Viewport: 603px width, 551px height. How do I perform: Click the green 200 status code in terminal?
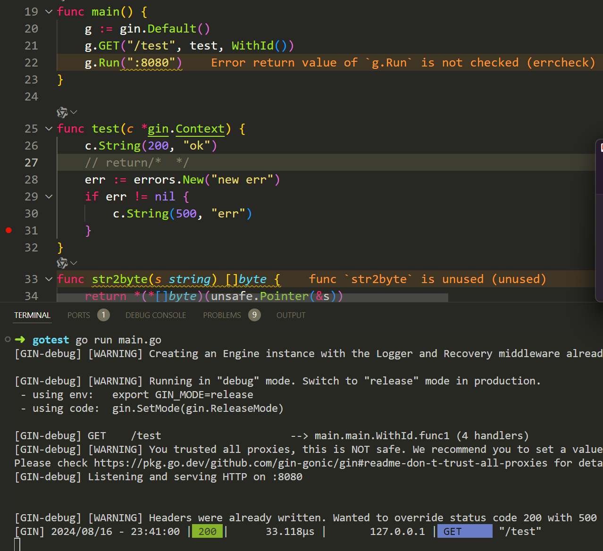[x=208, y=532]
